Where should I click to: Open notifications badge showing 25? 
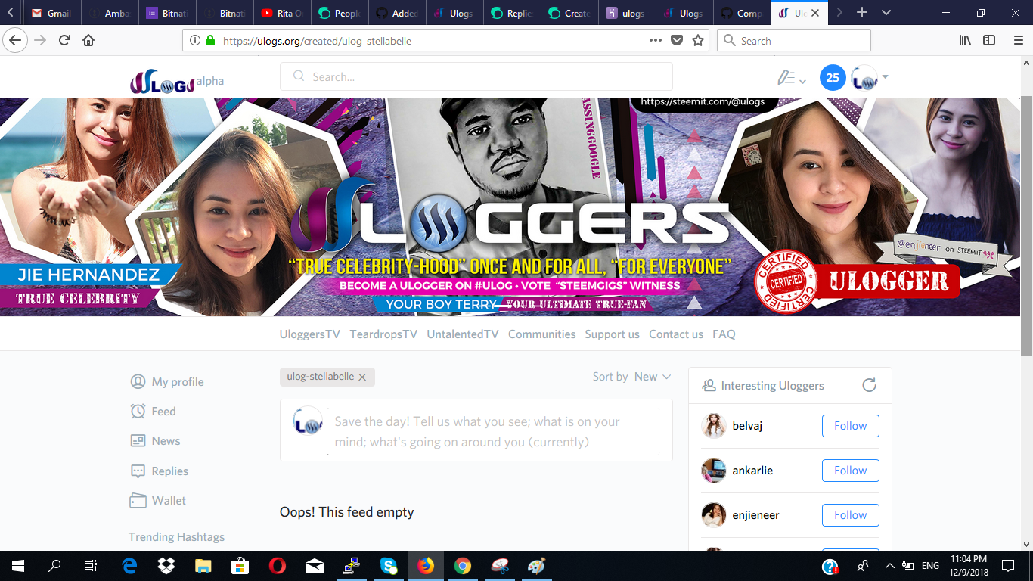(x=833, y=77)
